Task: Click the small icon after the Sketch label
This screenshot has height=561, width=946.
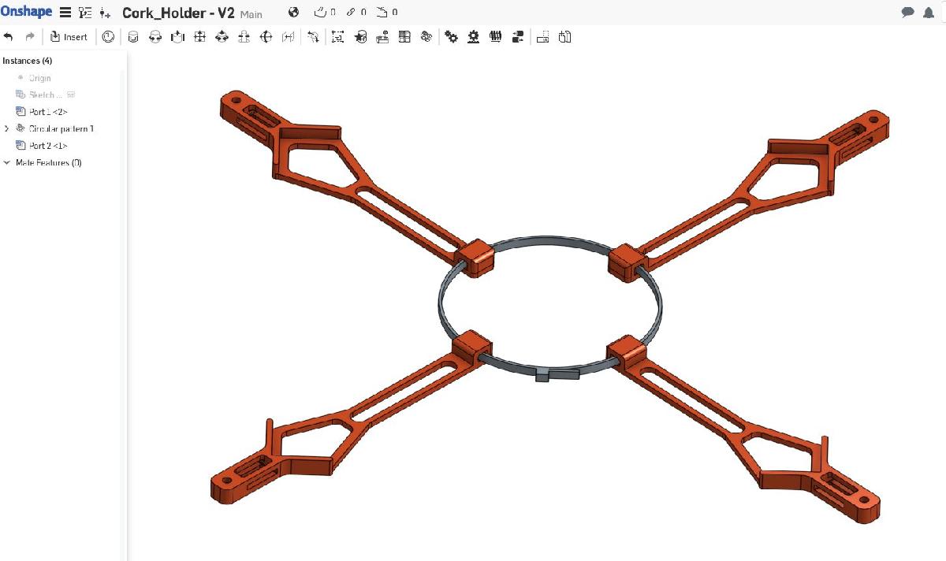Action: [x=71, y=95]
